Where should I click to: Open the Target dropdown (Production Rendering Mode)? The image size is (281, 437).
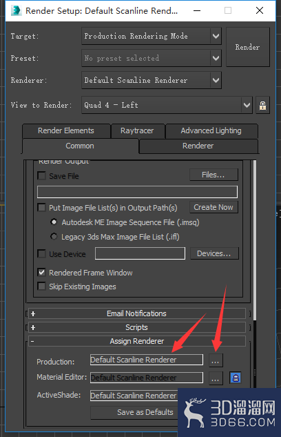click(152, 36)
